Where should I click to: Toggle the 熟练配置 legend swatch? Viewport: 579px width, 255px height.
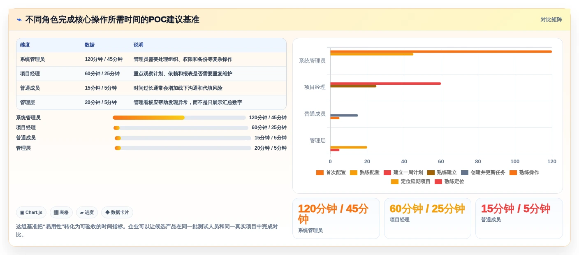point(354,173)
